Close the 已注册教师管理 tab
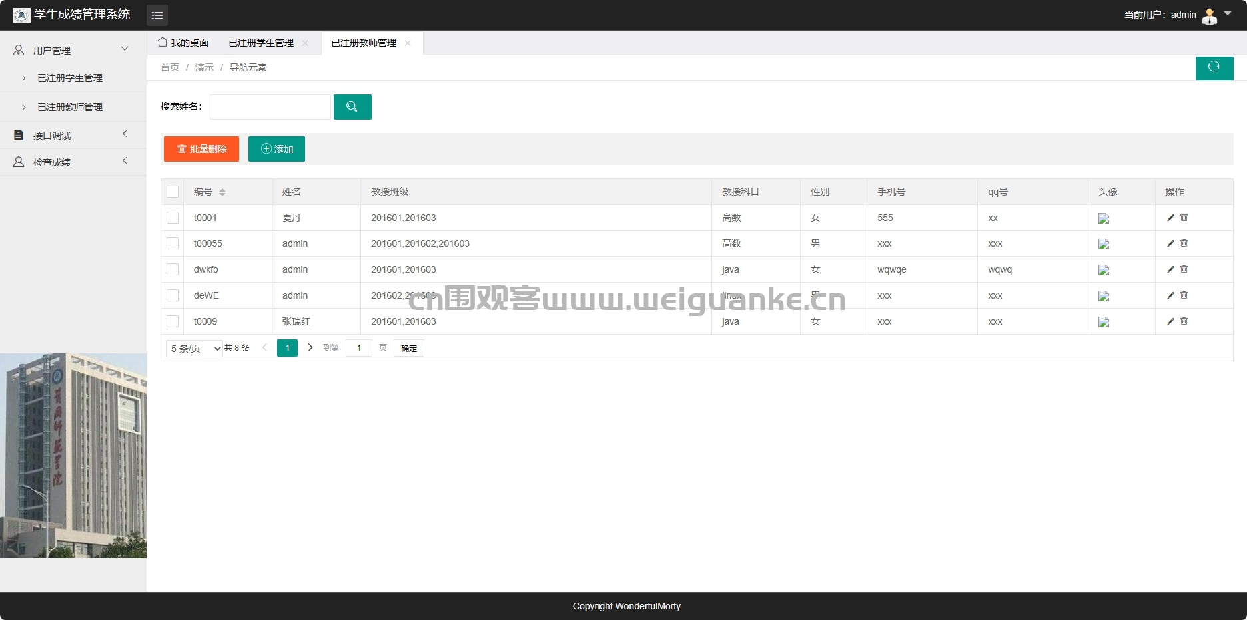 coord(408,43)
